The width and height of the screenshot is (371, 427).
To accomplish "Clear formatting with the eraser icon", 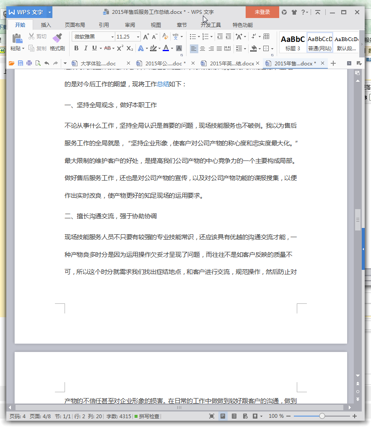I will (165, 36).
